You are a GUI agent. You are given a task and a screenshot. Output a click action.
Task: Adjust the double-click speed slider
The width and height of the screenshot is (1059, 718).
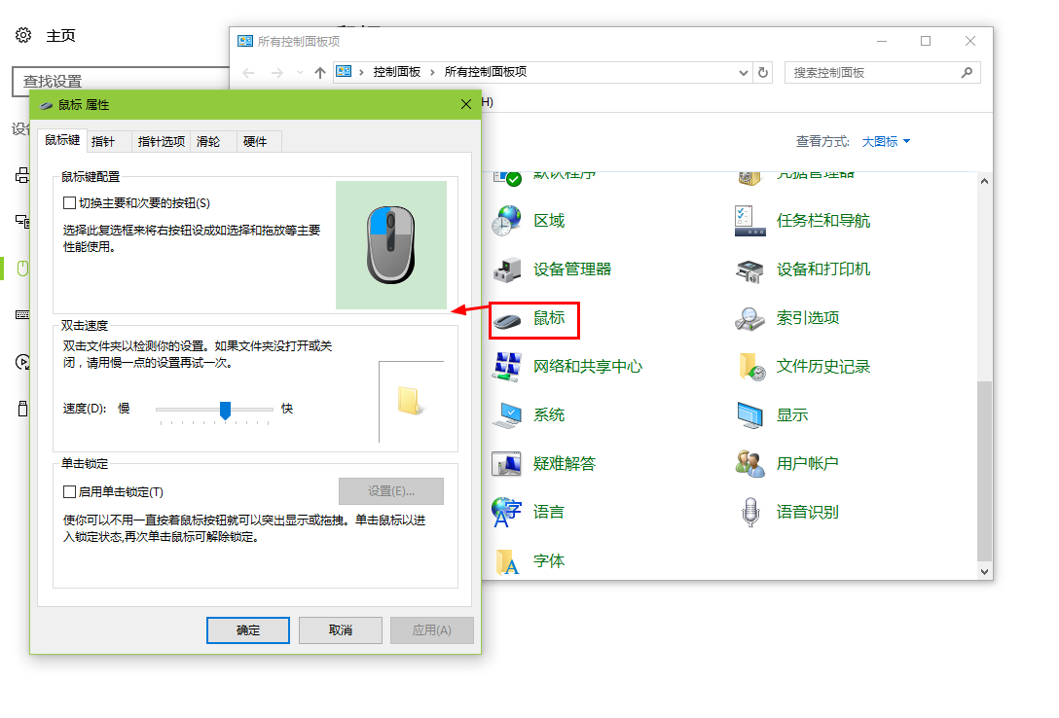pos(225,411)
